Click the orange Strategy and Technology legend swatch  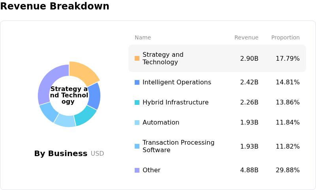coord(137,58)
